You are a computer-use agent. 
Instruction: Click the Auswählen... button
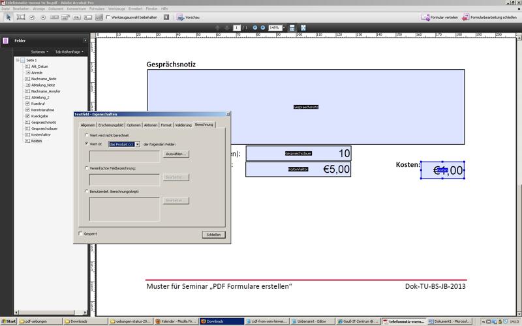click(x=176, y=154)
